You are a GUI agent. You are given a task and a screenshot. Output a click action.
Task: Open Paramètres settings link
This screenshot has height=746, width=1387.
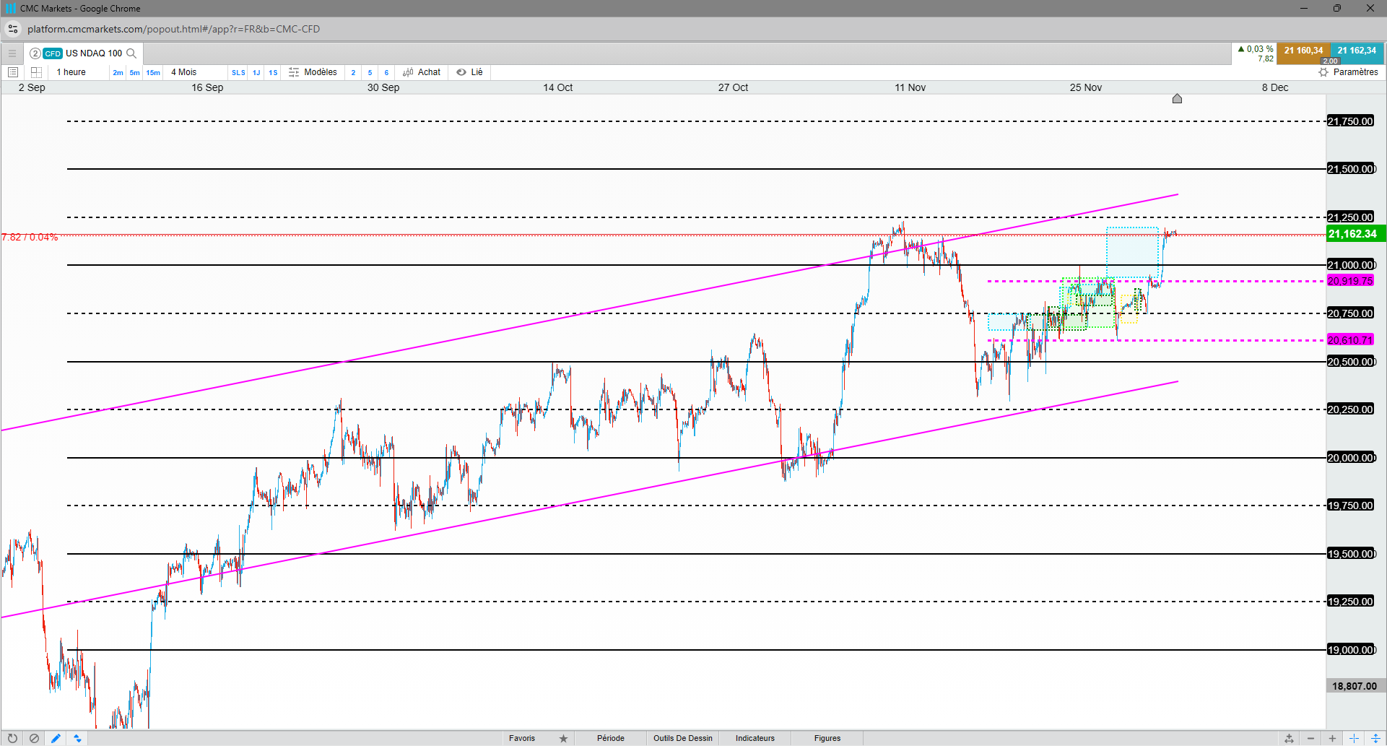[x=1349, y=72]
